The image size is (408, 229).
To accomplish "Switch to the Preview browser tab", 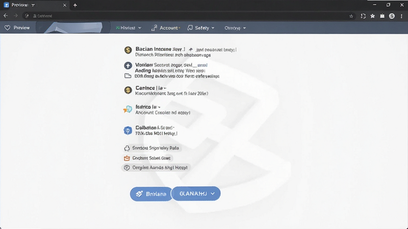I will pyautogui.click(x=35, y=5).
